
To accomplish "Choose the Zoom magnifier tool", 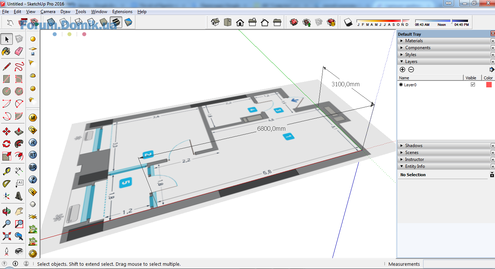I will (x=7, y=223).
